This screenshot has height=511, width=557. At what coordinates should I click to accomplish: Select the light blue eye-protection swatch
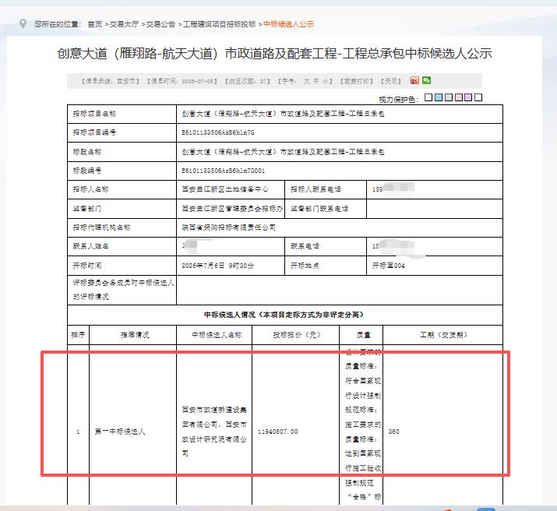click(439, 97)
